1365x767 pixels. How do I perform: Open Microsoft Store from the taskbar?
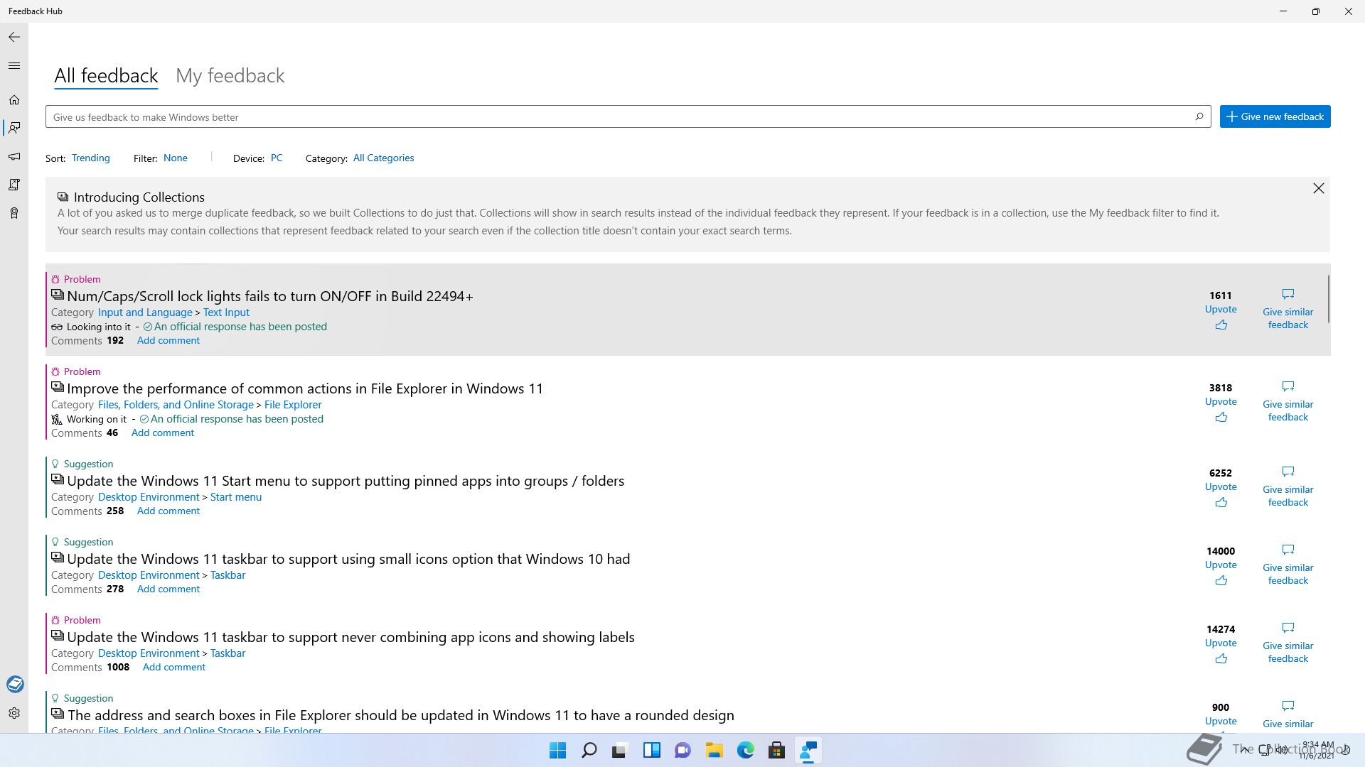click(x=776, y=750)
